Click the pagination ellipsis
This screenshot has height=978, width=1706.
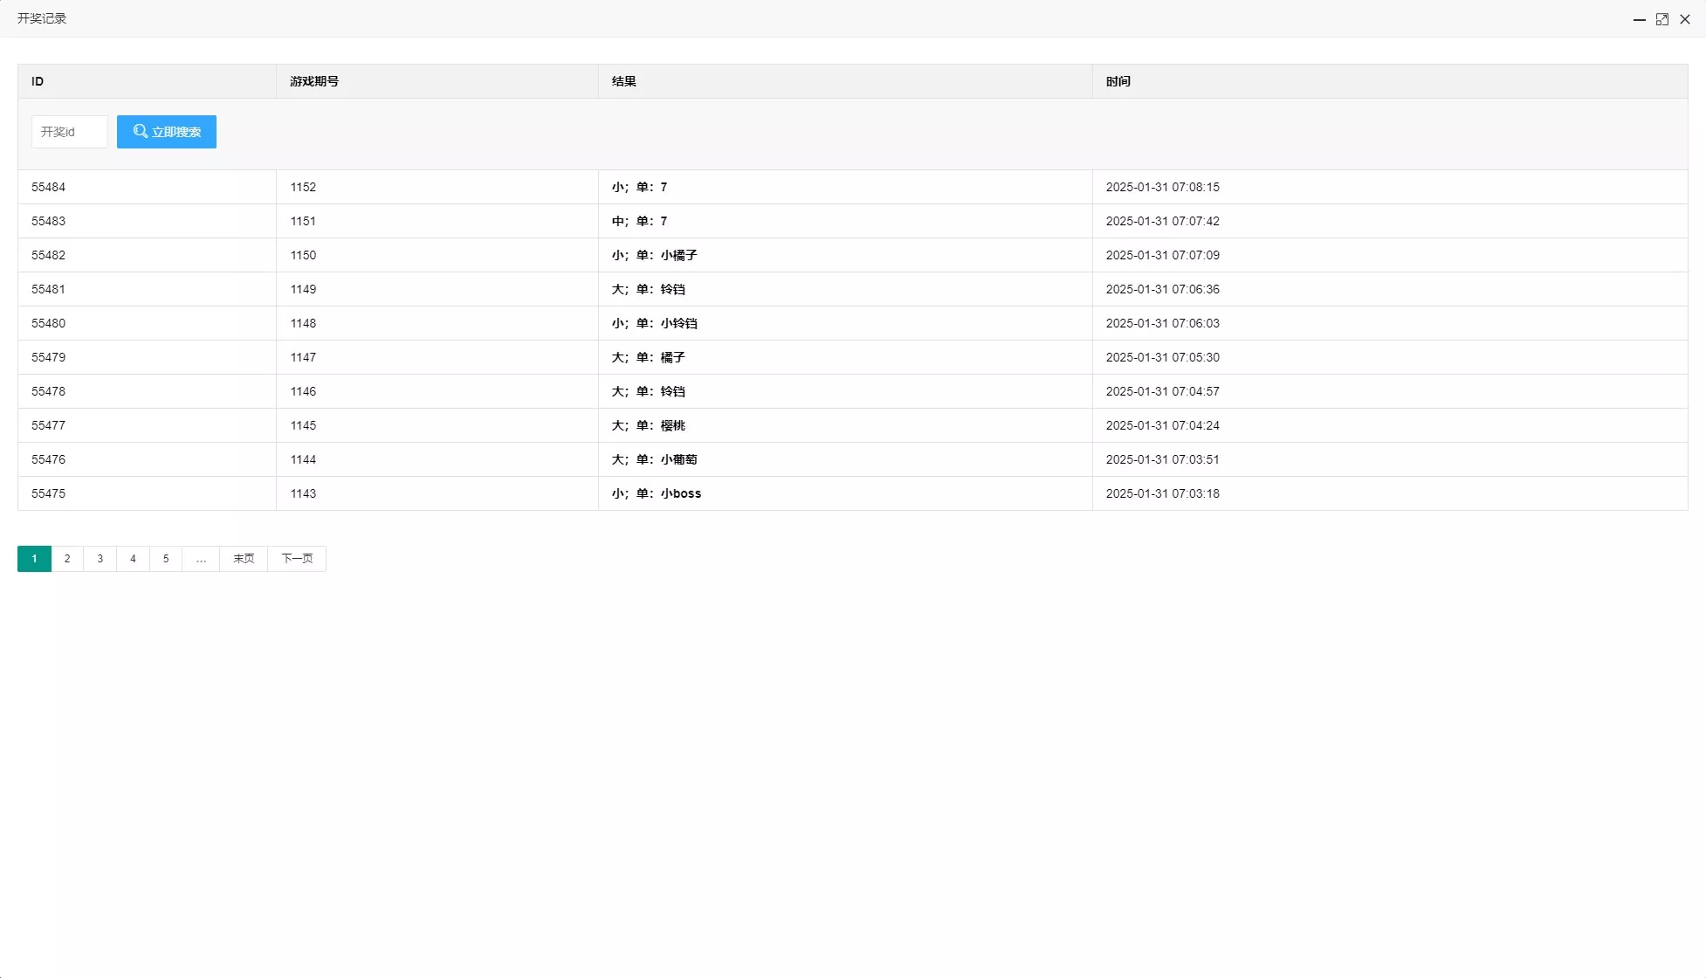click(x=201, y=559)
